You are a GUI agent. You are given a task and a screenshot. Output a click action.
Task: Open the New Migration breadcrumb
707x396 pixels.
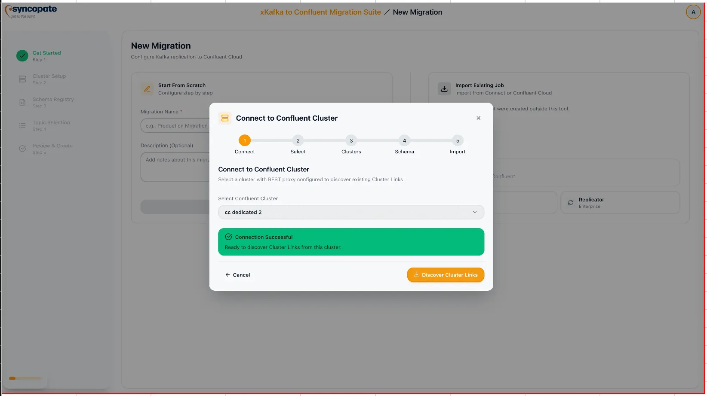pyautogui.click(x=417, y=12)
